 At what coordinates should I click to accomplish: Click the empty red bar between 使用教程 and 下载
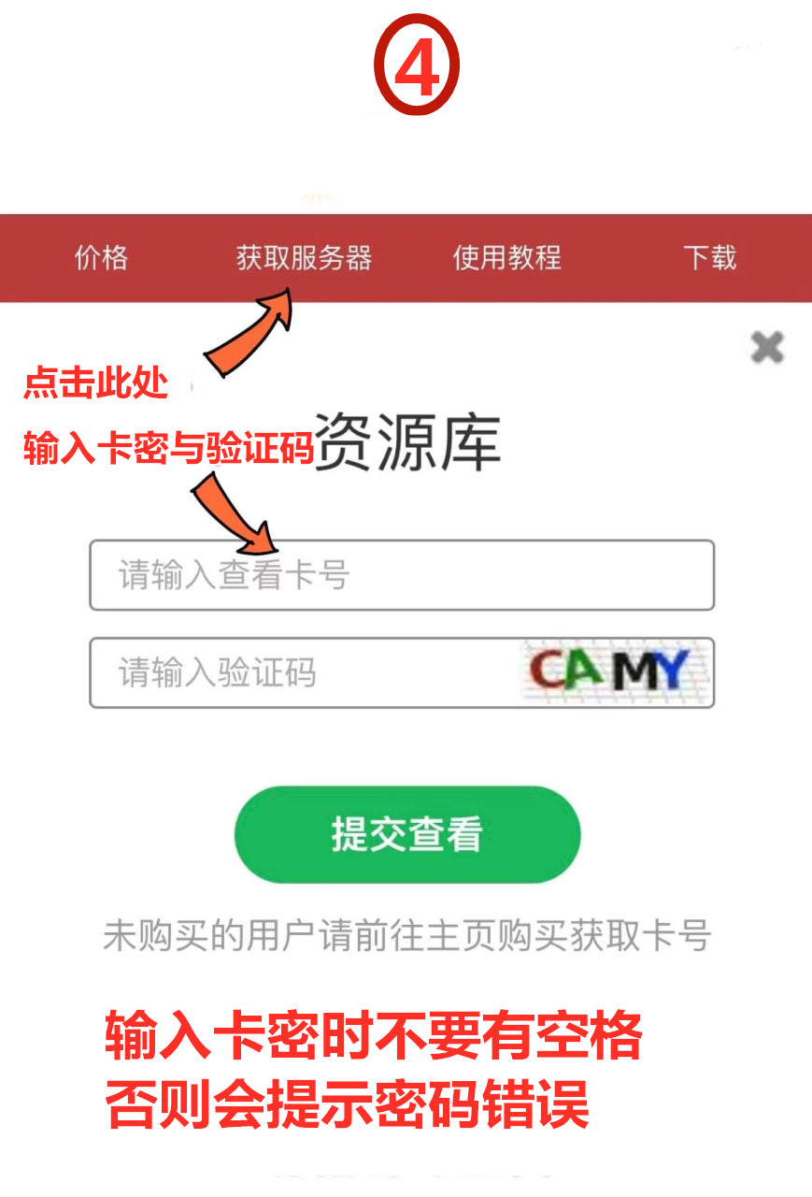pyautogui.click(x=622, y=257)
